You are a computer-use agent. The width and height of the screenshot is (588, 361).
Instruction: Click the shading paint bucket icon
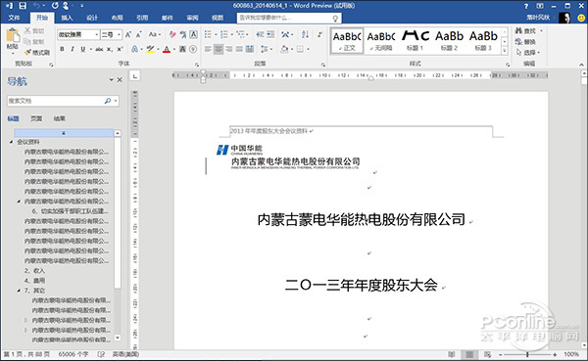pos(284,49)
